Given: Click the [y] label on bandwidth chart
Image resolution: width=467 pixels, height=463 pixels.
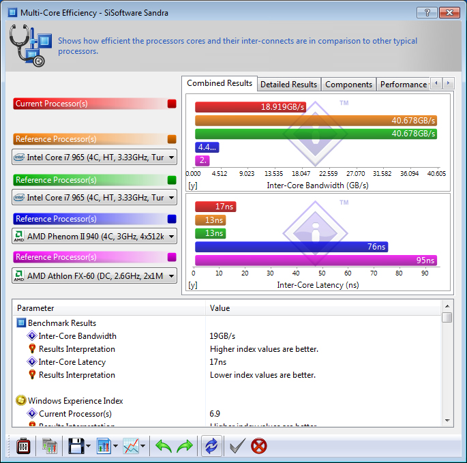Looking at the screenshot, I should (193, 185).
